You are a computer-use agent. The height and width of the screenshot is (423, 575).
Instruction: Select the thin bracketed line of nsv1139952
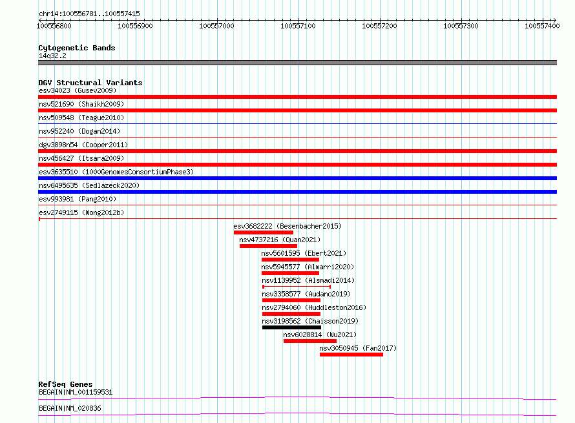point(297,287)
